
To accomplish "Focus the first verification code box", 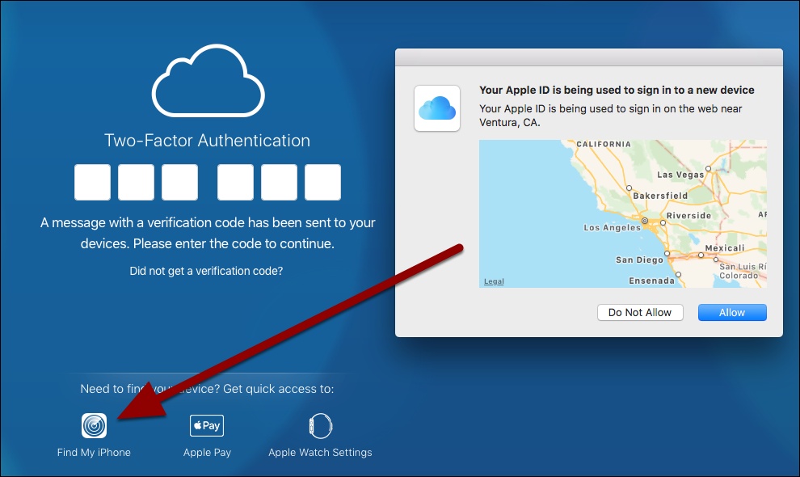I will click(92, 183).
